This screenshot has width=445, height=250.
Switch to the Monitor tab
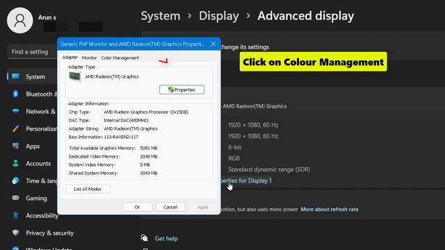(x=89, y=58)
